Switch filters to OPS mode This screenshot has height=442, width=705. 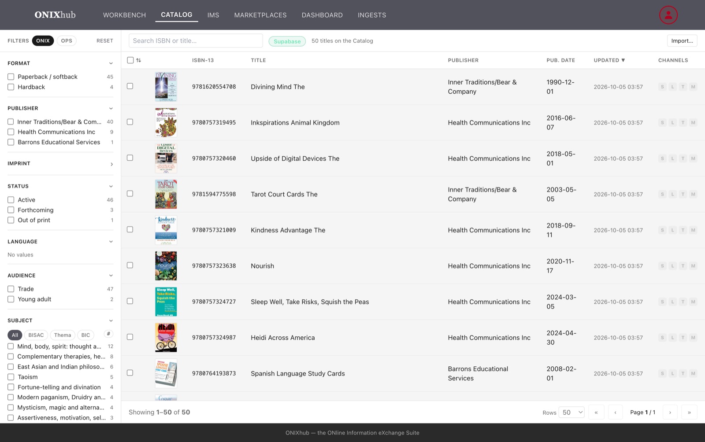[67, 41]
